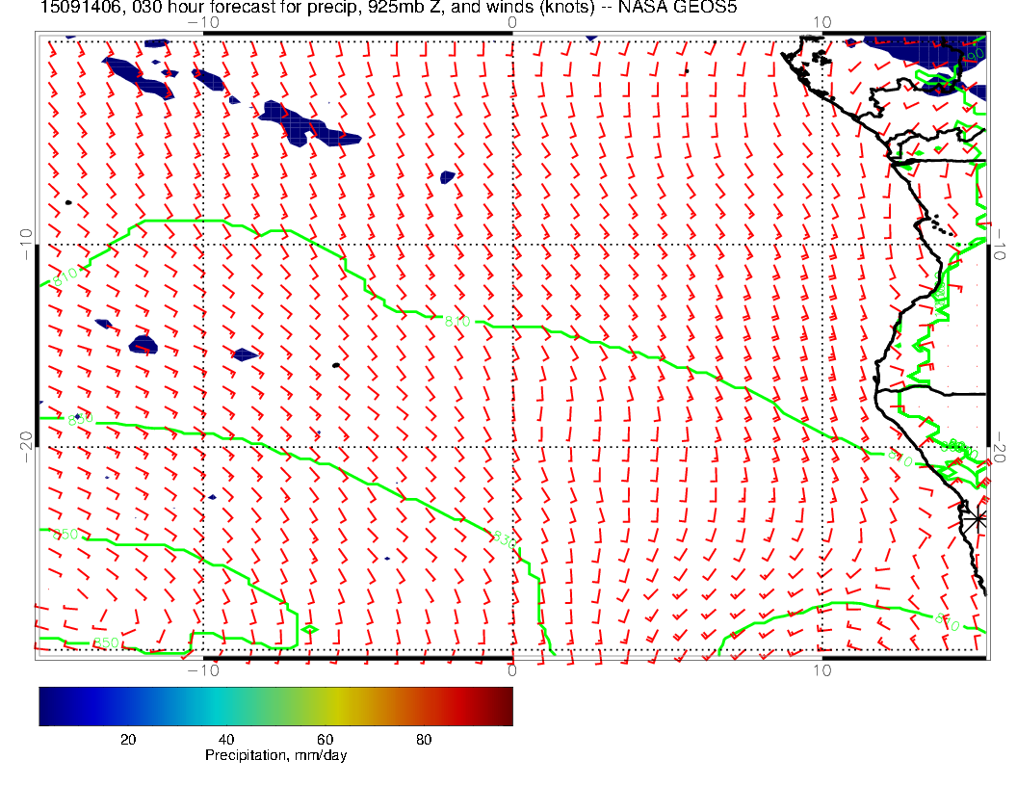Click the -20 latitude label on the left axis
The image size is (1017, 786).
[26, 447]
